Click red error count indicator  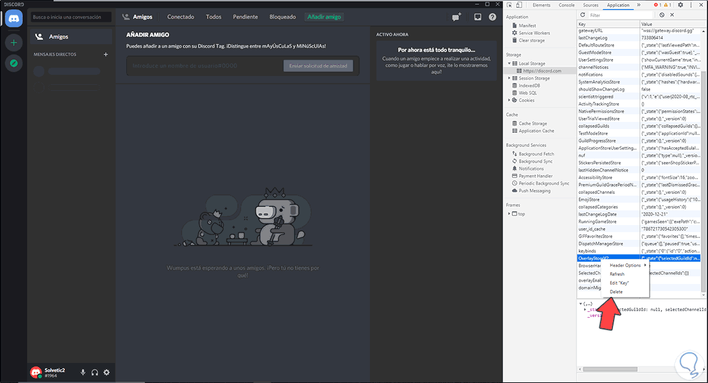[658, 5]
